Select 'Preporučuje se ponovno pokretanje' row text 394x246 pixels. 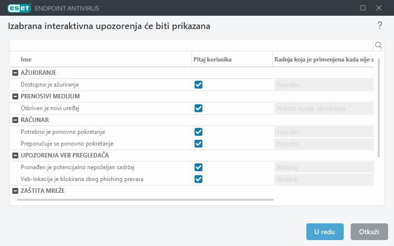(67, 144)
